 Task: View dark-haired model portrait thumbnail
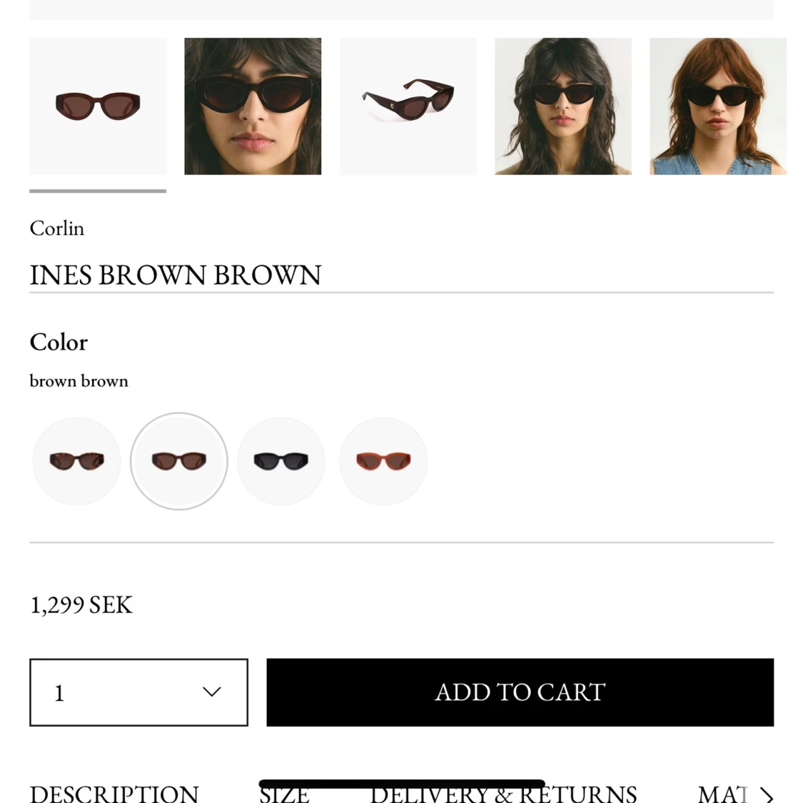point(563,106)
